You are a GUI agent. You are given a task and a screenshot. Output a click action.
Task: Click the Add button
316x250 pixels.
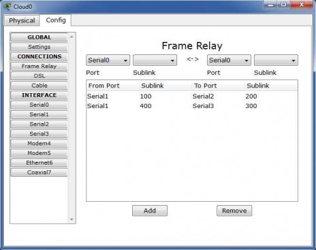[150, 211]
